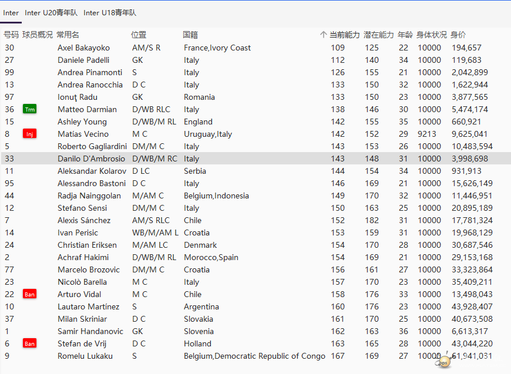The height and width of the screenshot is (374, 511).
Task: Click player value 2,042,899
Action: (470, 72)
